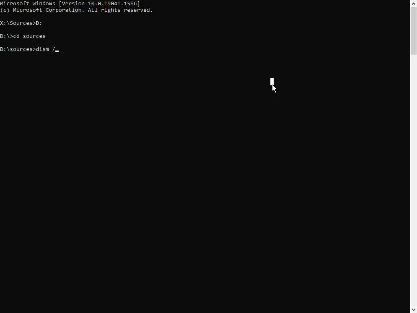Viewport: 417px width, 313px height.
Task: Click the "Microsoft Corporation" text
Action: click(x=49, y=10)
